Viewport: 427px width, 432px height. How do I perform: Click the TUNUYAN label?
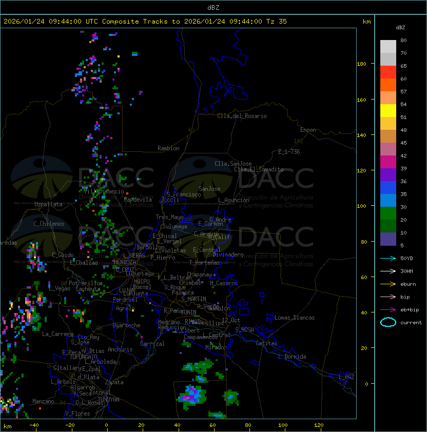109,399
